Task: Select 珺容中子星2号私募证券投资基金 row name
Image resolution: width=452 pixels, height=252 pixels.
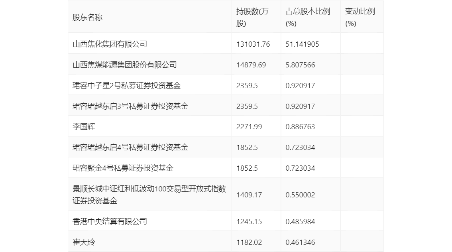Action: (x=126, y=86)
